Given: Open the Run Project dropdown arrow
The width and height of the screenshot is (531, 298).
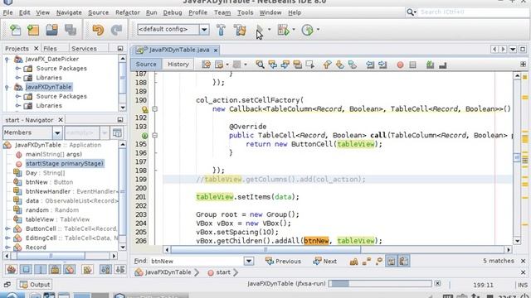Looking at the screenshot, I should 269,30.
